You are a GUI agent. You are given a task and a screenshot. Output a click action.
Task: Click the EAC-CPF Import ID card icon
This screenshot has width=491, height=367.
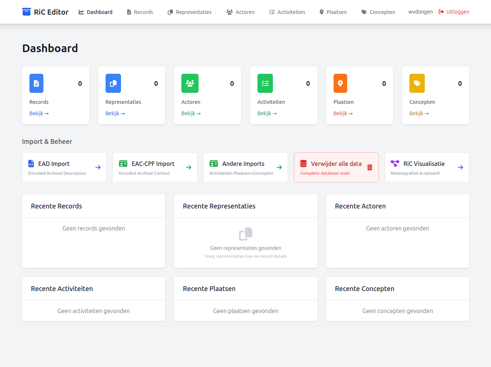point(123,163)
